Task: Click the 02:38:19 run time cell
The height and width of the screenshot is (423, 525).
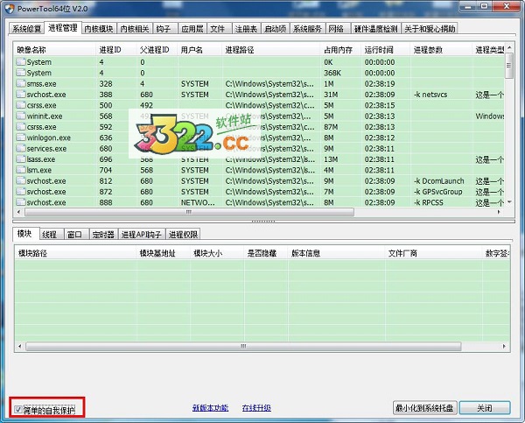Action: [x=380, y=84]
